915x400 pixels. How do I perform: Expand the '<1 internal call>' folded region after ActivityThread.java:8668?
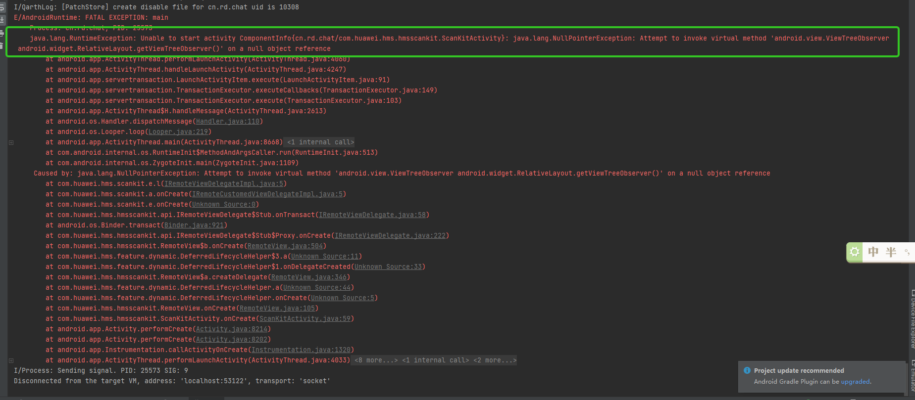(x=320, y=142)
